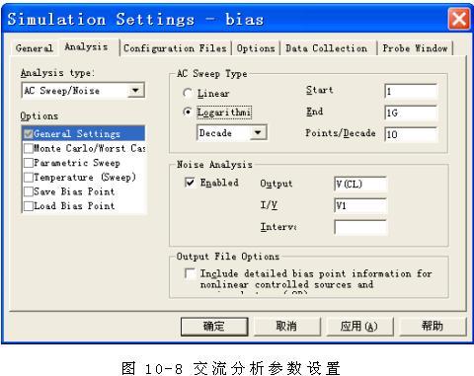
Task: Apply settings with 应用(A) button
Action: (359, 327)
